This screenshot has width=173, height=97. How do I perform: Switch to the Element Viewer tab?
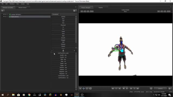[22, 8]
